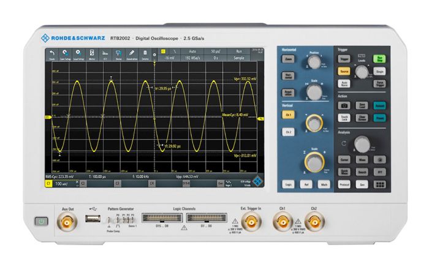Tap the yellow trigger source C1 indicator
429x264 pixels.
(164, 51)
